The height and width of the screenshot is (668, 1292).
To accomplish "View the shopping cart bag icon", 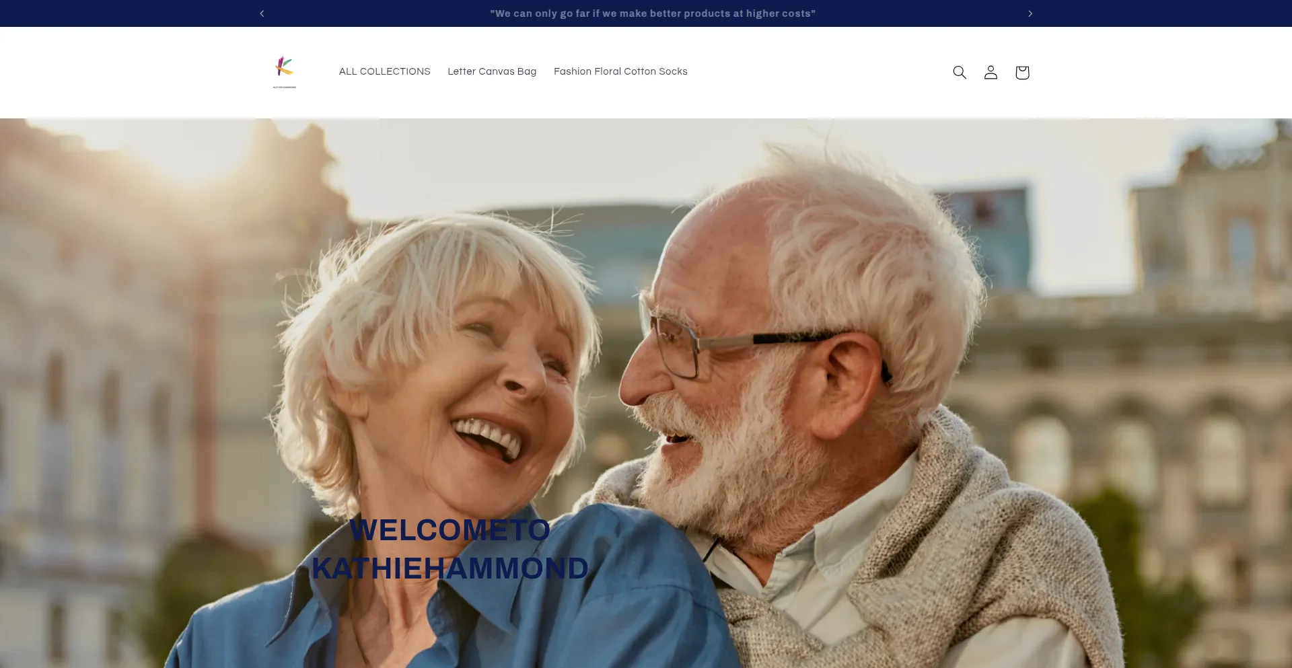I will click(1022, 72).
